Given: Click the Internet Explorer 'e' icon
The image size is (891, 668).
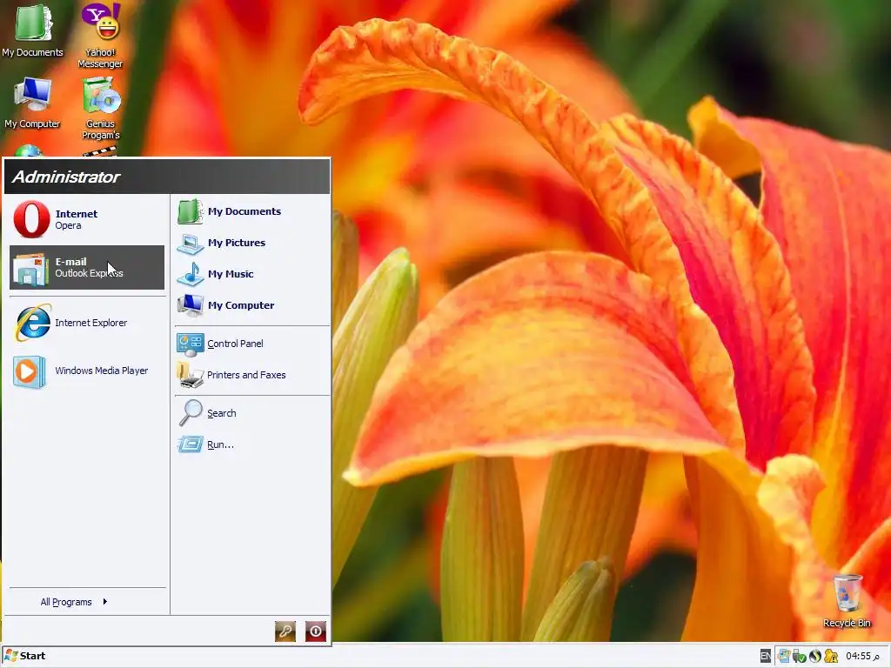Looking at the screenshot, I should [x=33, y=323].
